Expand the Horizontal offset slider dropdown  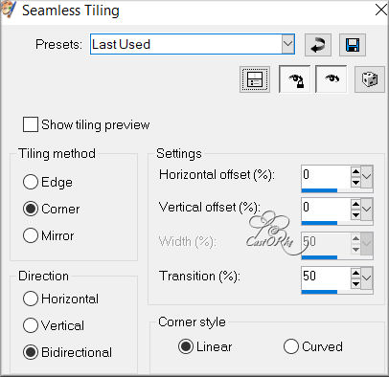coord(367,176)
